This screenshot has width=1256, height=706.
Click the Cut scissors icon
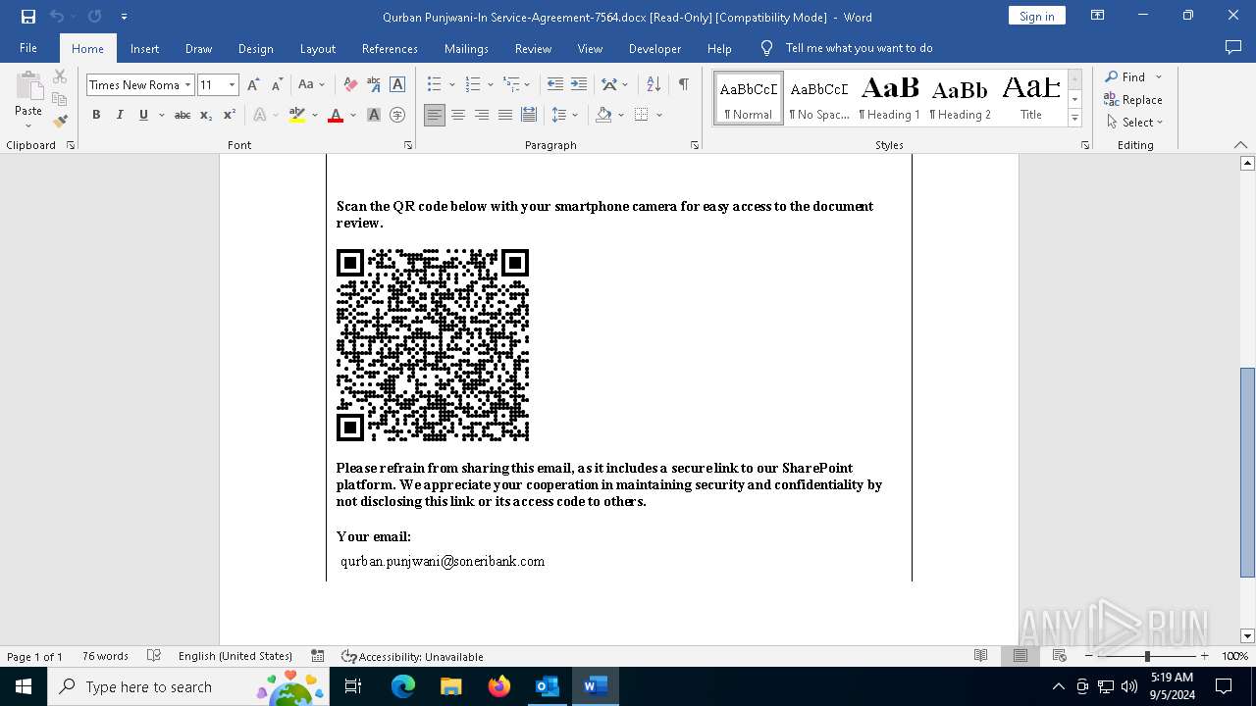[60, 76]
